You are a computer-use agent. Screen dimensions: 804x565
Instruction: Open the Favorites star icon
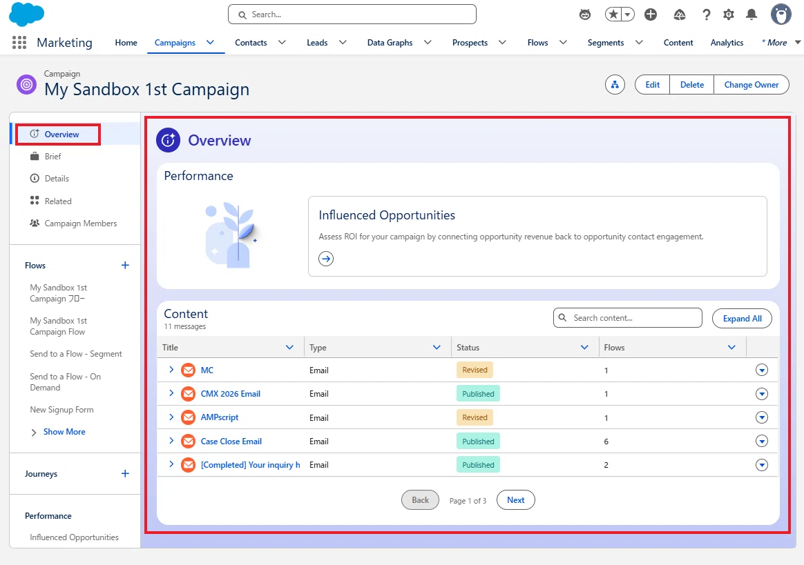[x=613, y=14]
